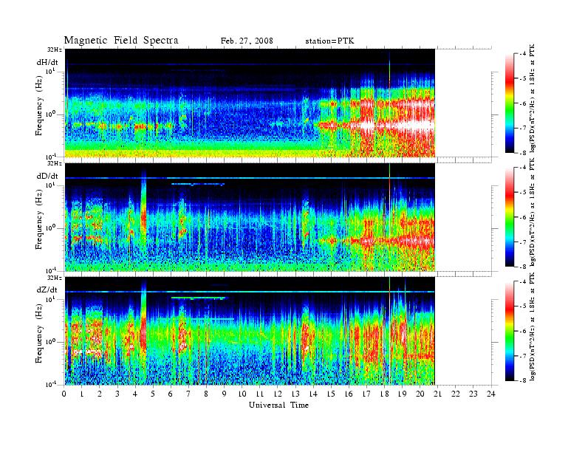585x452 pixels.
Task: Click hour 3 on the time axis
Action: [117, 394]
